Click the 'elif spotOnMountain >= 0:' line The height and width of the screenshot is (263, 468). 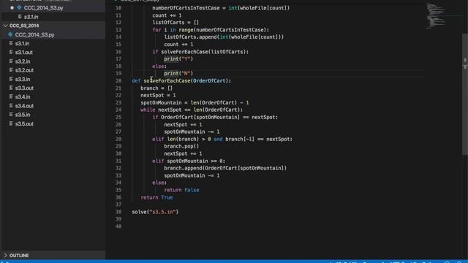point(189,161)
